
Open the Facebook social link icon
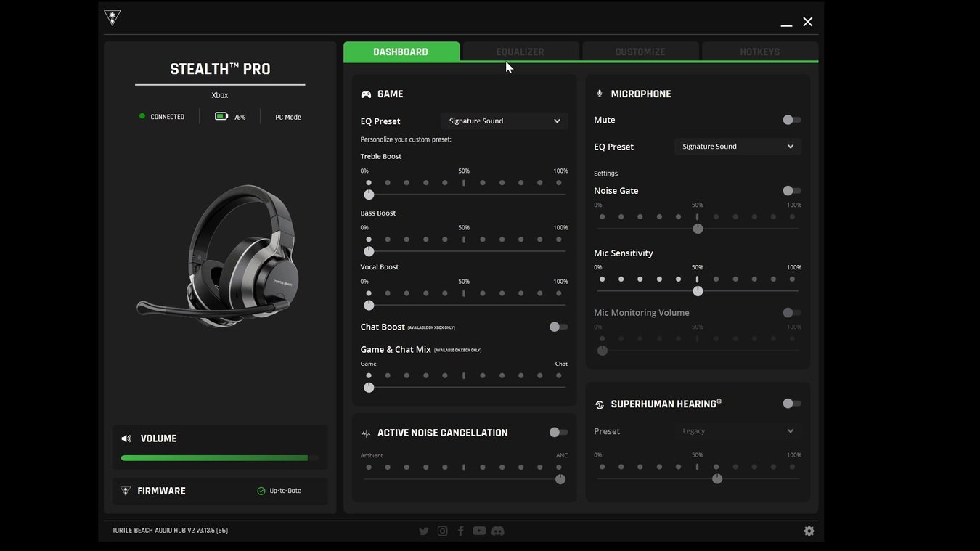pos(460,531)
